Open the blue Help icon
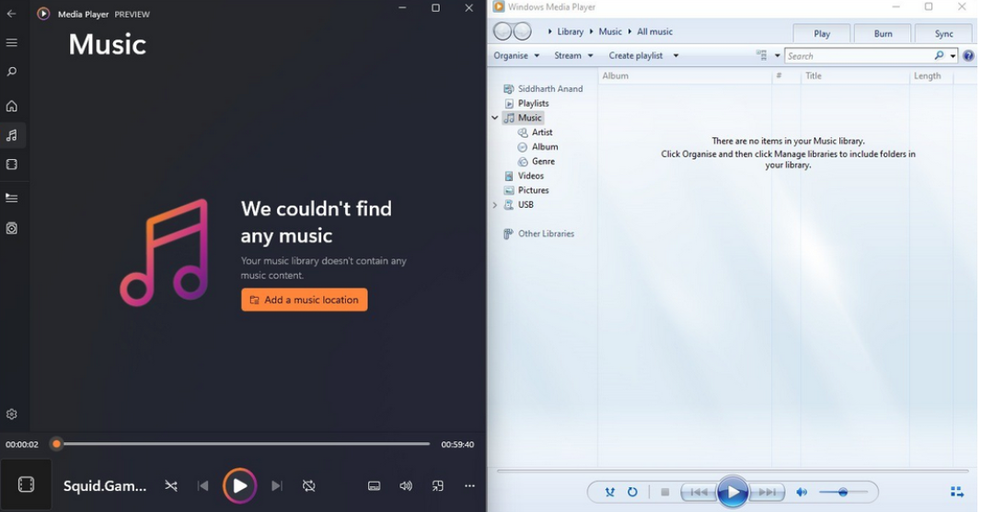Screen dimensions: 982x512 (x=968, y=56)
